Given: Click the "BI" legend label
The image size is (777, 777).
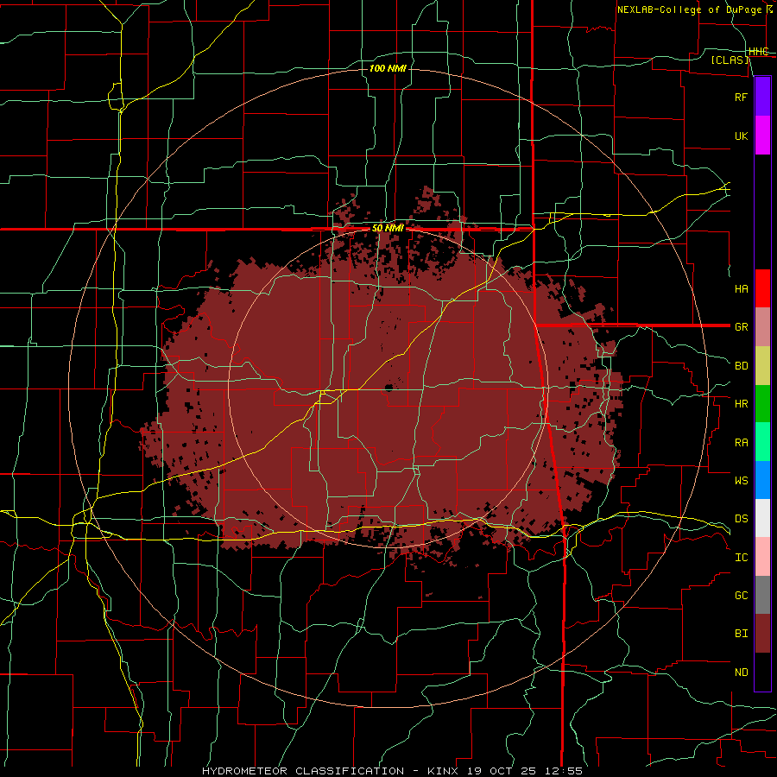Looking at the screenshot, I should (741, 634).
